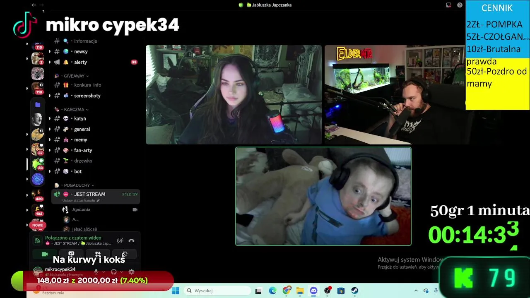Open the Discord inbox icon
This screenshot has width=530, height=298.
448,5
